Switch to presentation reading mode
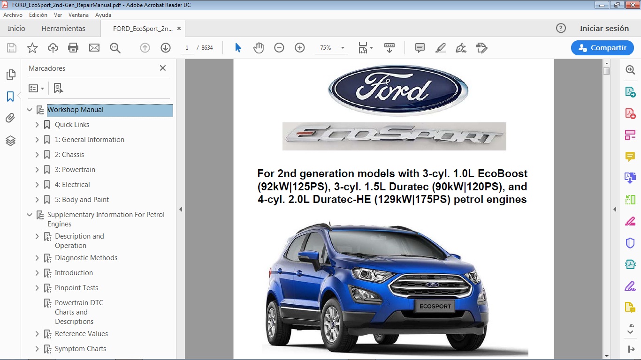 click(389, 47)
